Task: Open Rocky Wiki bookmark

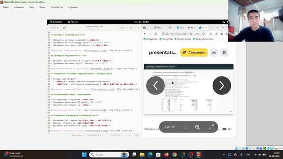Action: pos(166,39)
